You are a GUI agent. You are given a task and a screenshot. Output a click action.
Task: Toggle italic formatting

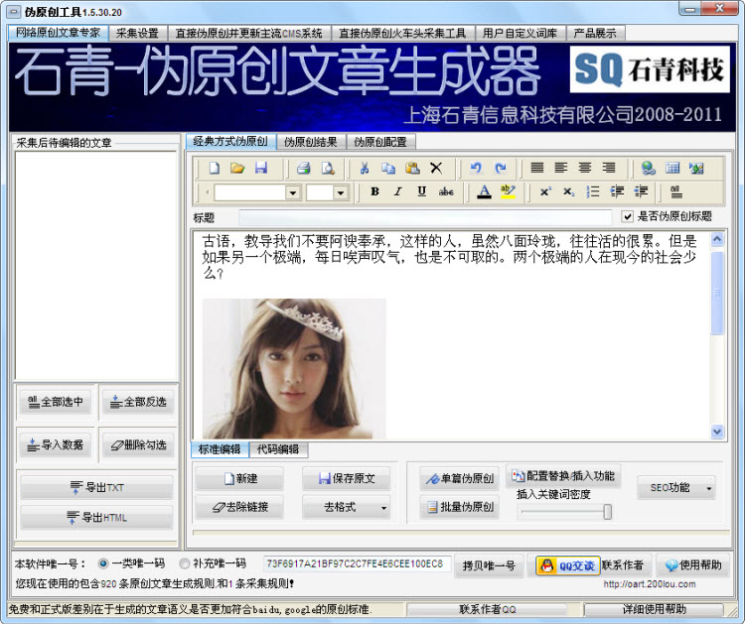tap(398, 191)
